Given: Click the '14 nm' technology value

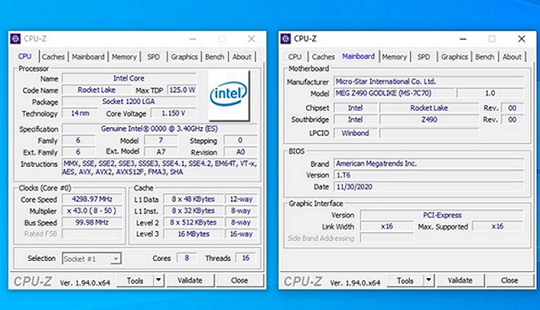Looking at the screenshot, I should (x=80, y=113).
